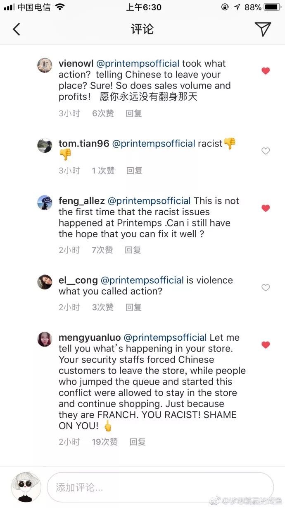This screenshot has width=285, height=508.
Task: View the 7 likes on feng_allez's comment
Action: point(102,250)
